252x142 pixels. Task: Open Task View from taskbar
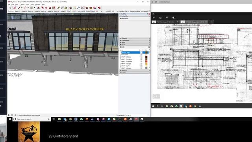[x=54, y=119]
